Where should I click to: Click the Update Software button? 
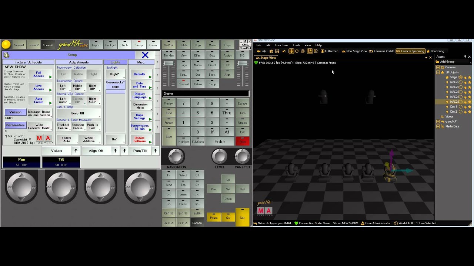[x=141, y=139]
